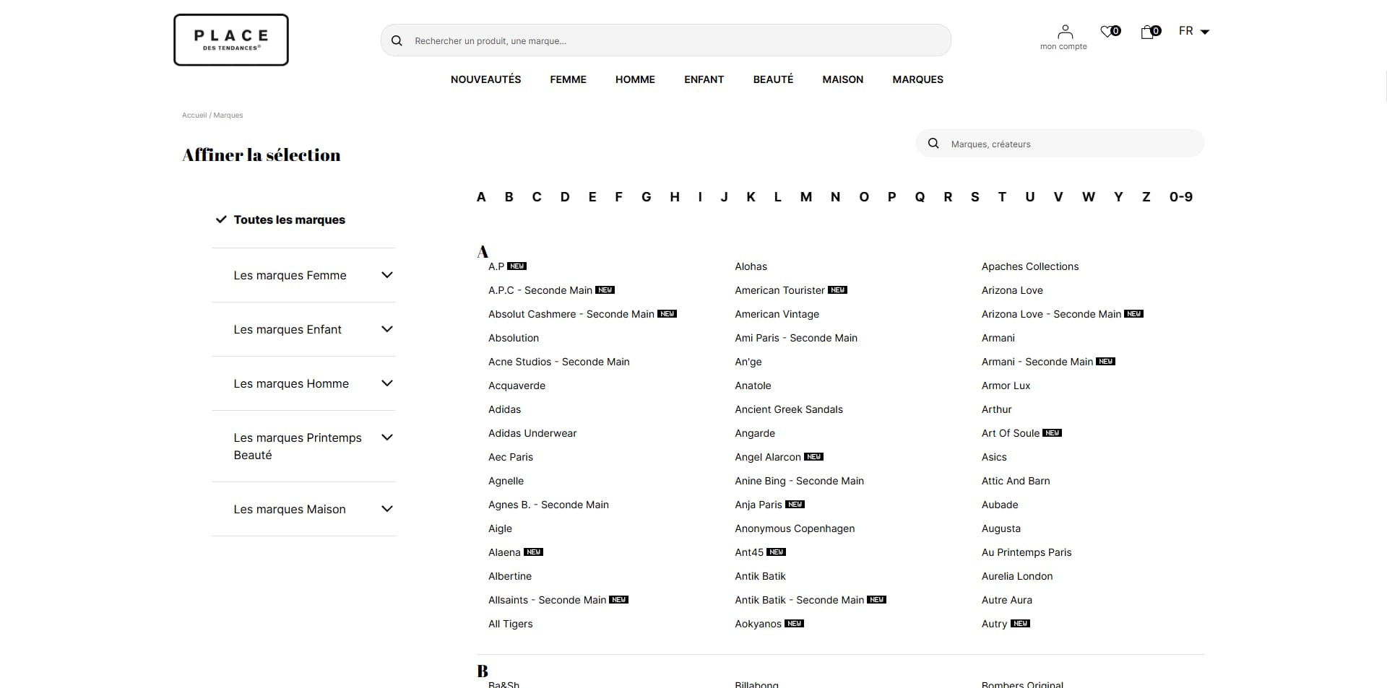Viewport: 1387px width, 688px height.
Task: Click the magnifier icon in main search bar
Action: (x=397, y=40)
